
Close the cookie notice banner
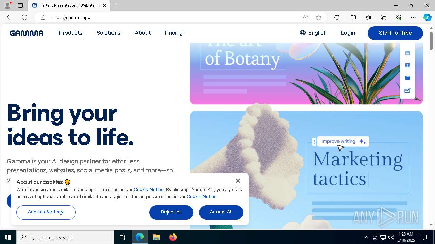(x=238, y=181)
